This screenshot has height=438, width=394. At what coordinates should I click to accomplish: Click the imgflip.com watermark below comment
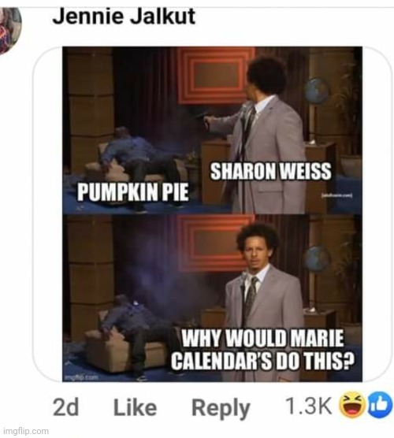tap(24, 431)
